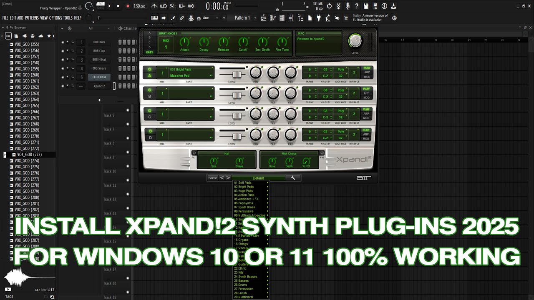Open the Line snap dropdown

210,18
